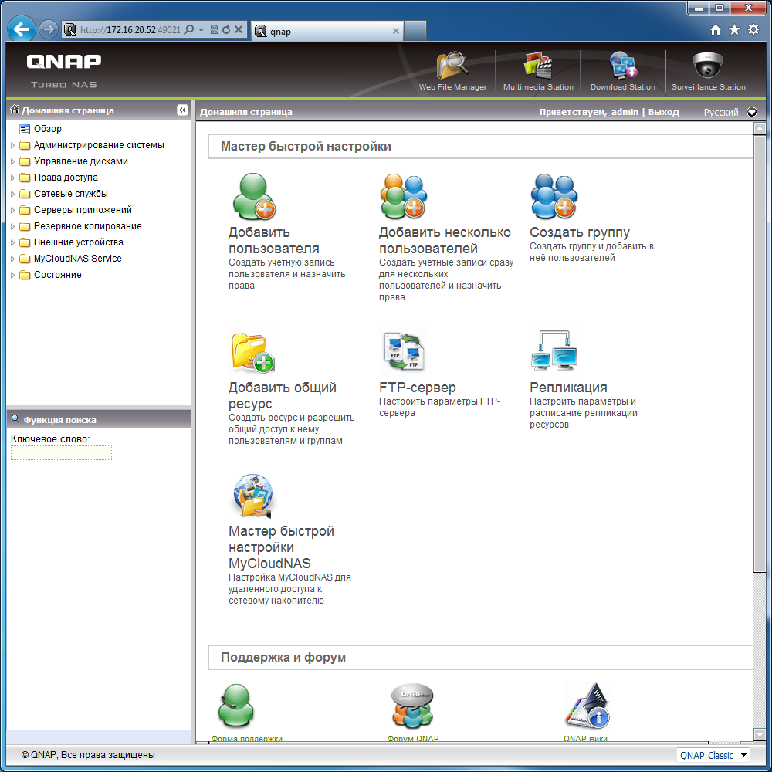
Task: Open the FTP server setup icon
Action: pos(405,350)
